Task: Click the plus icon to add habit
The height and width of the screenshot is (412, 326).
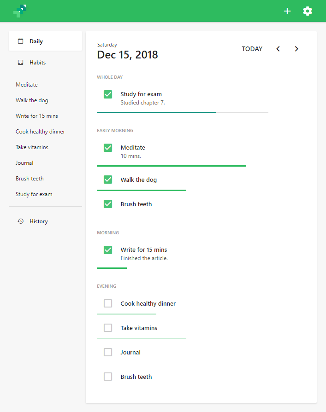Action: tap(287, 11)
